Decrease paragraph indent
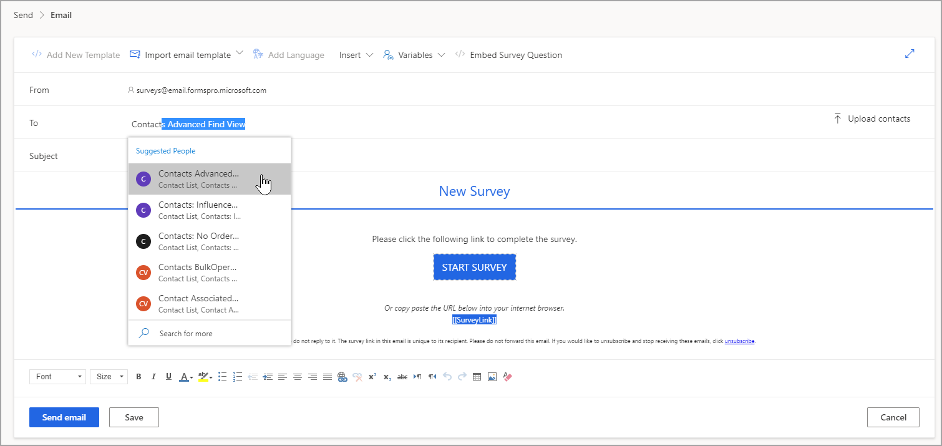 point(253,377)
